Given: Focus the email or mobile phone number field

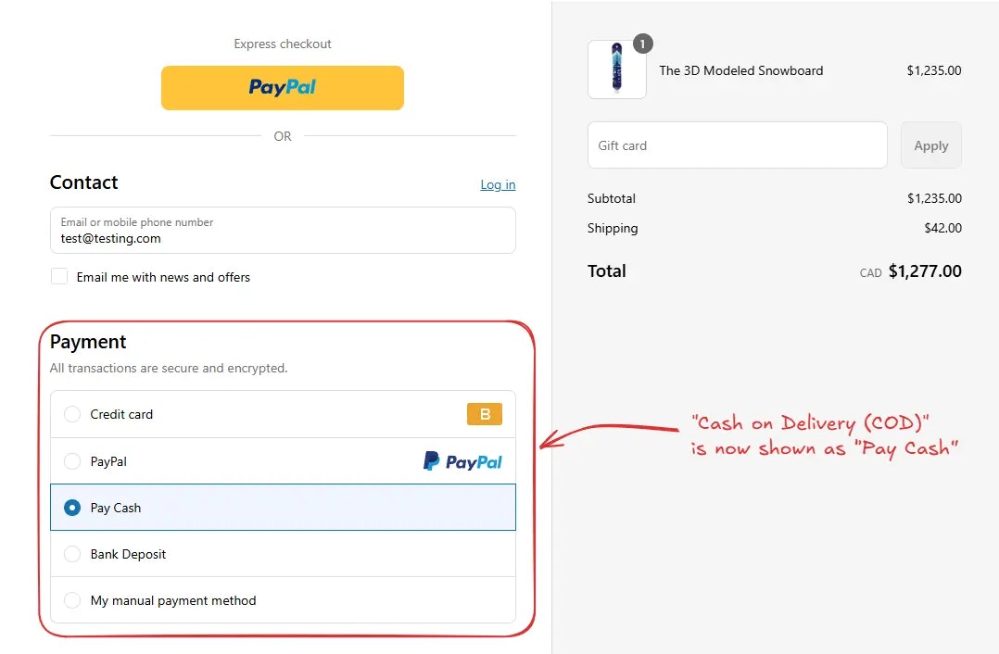Looking at the screenshot, I should click(283, 230).
